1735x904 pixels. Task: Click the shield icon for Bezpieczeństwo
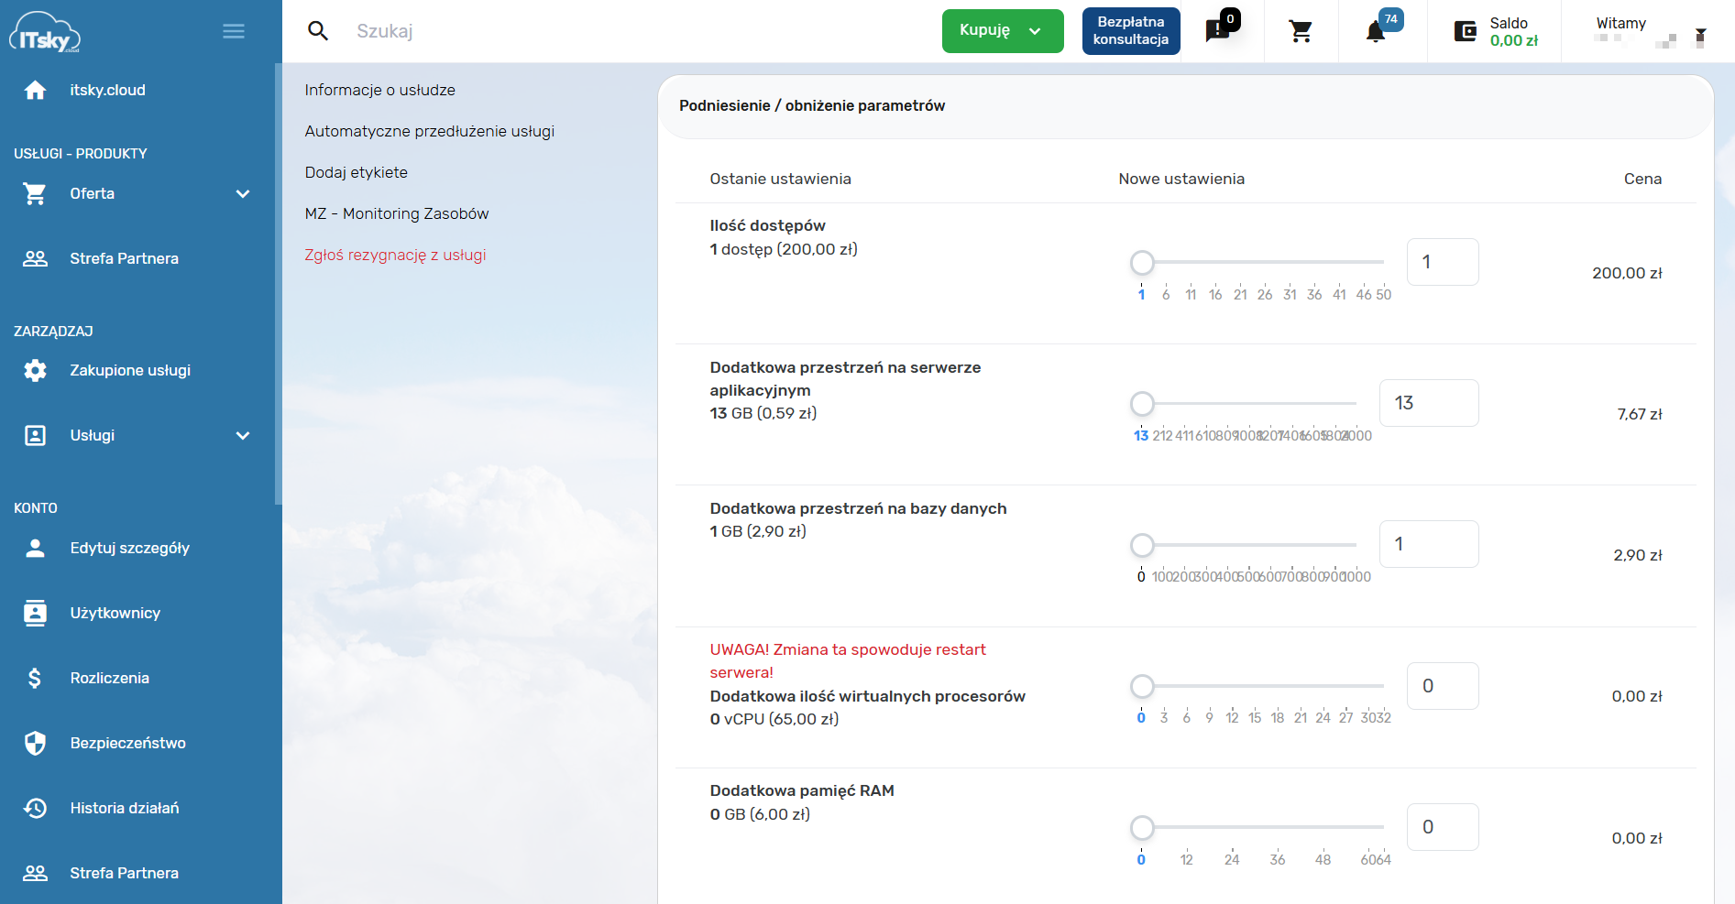(x=35, y=743)
